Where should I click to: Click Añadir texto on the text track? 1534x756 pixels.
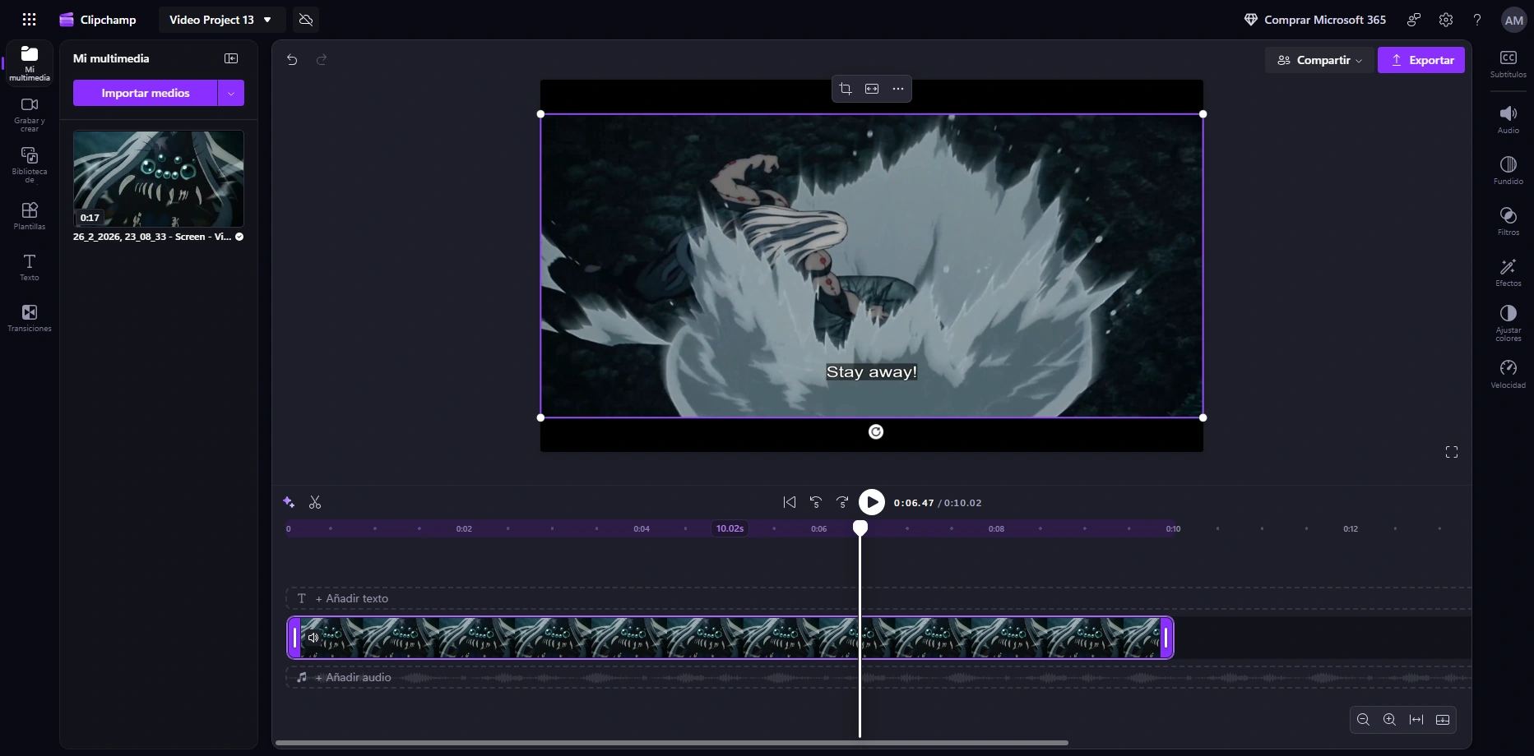[352, 598]
